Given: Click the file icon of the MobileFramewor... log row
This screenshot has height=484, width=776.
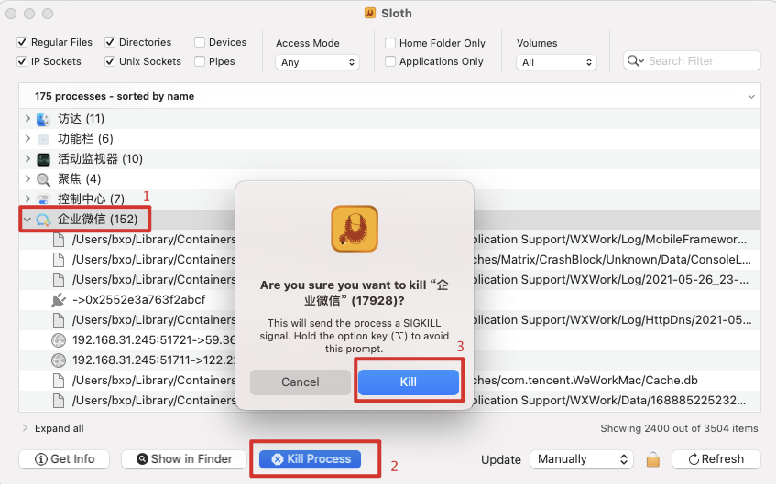Looking at the screenshot, I should point(59,240).
